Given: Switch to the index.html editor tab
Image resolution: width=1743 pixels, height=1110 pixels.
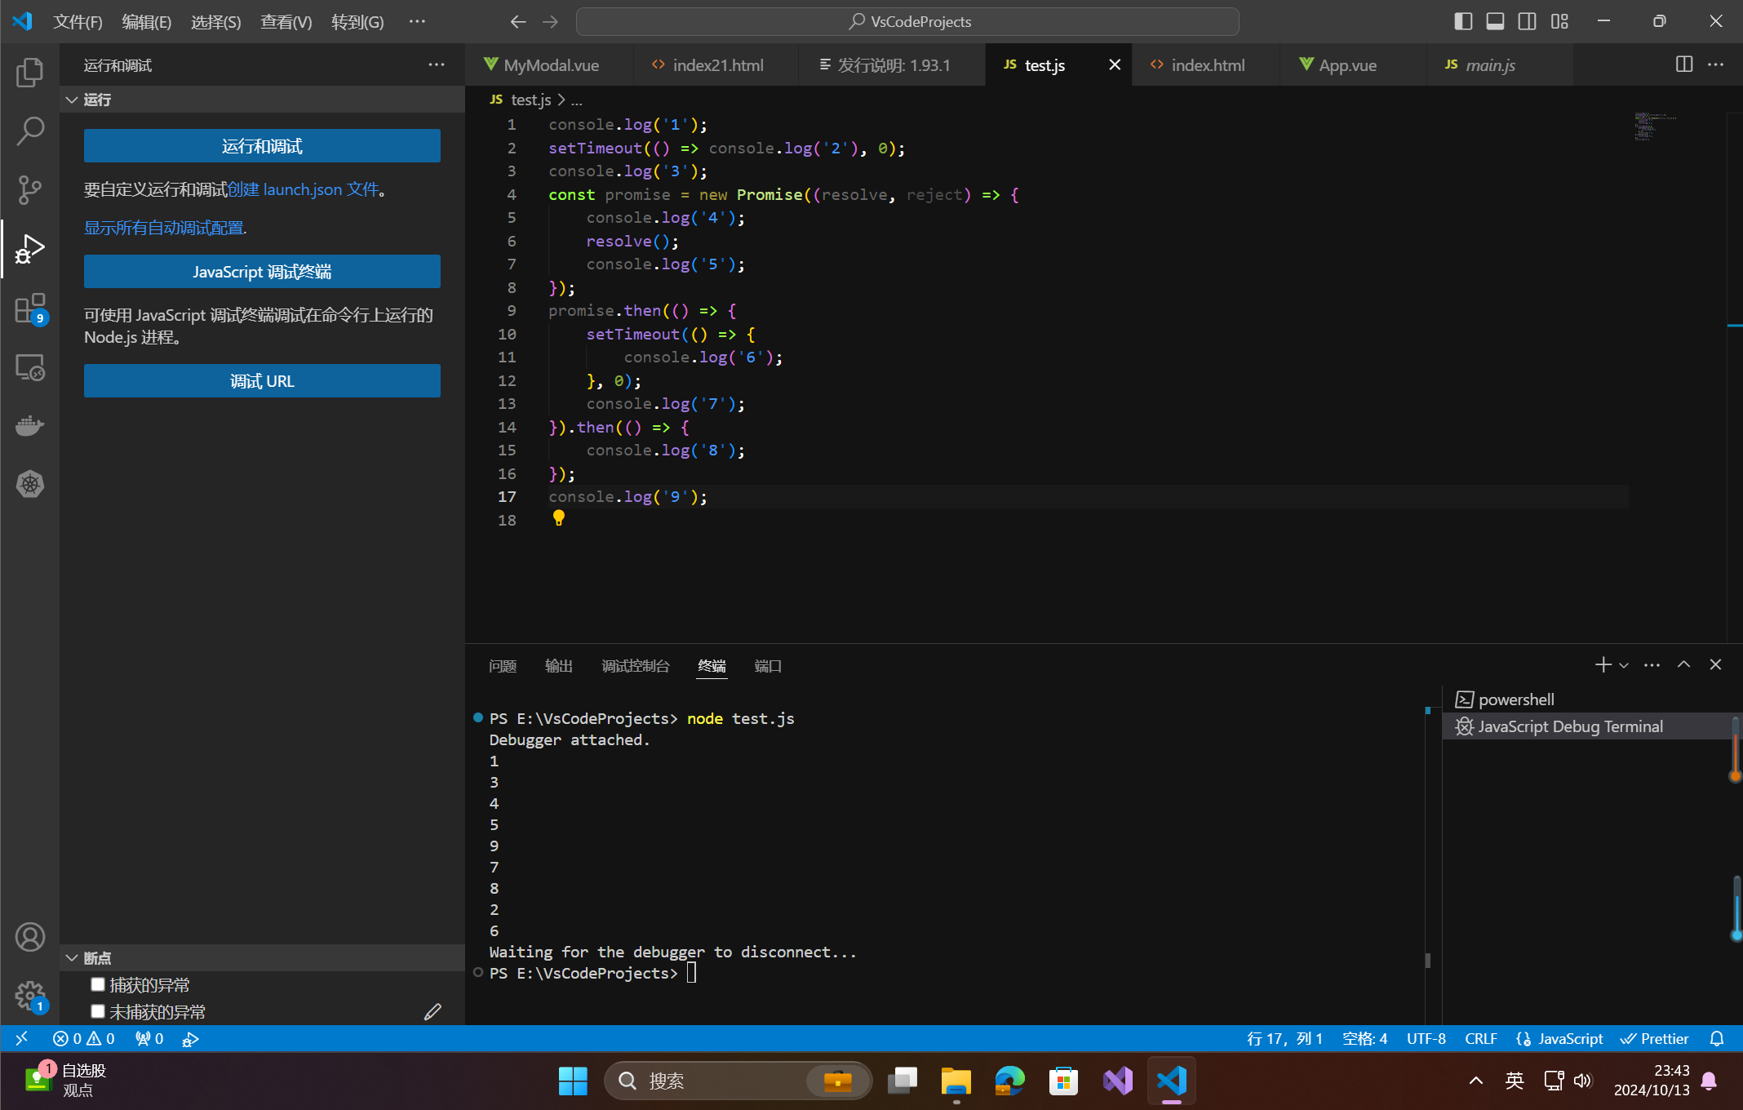Looking at the screenshot, I should [1207, 65].
